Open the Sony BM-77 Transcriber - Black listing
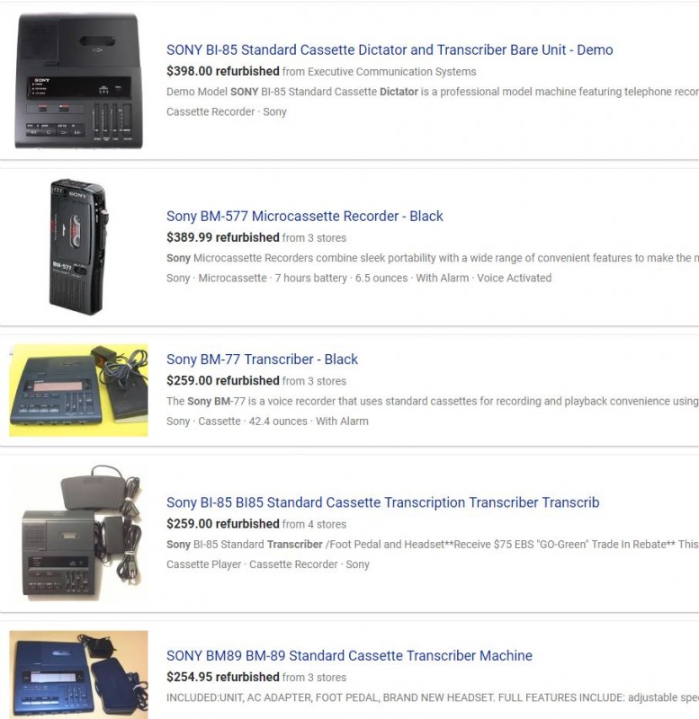 (x=262, y=359)
